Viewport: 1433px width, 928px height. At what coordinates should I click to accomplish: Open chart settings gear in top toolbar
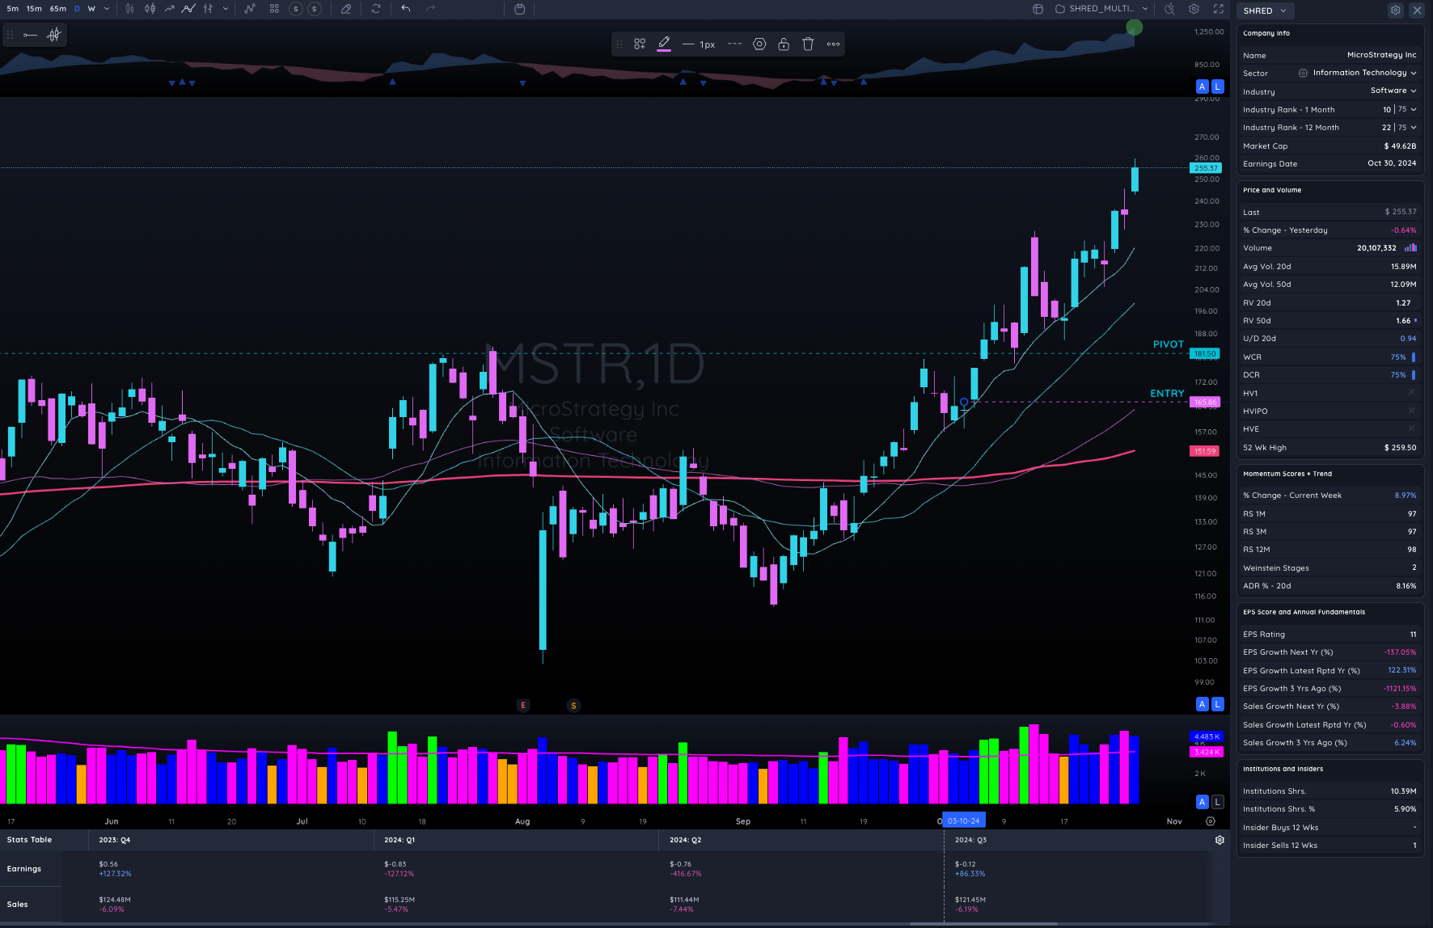pos(1194,9)
